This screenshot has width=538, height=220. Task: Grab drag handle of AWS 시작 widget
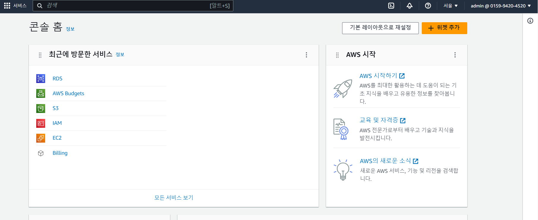(x=337, y=55)
